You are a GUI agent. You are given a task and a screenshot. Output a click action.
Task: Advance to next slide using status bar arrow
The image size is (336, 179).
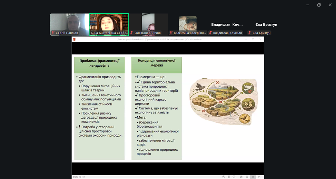pyautogui.click(x=234, y=177)
